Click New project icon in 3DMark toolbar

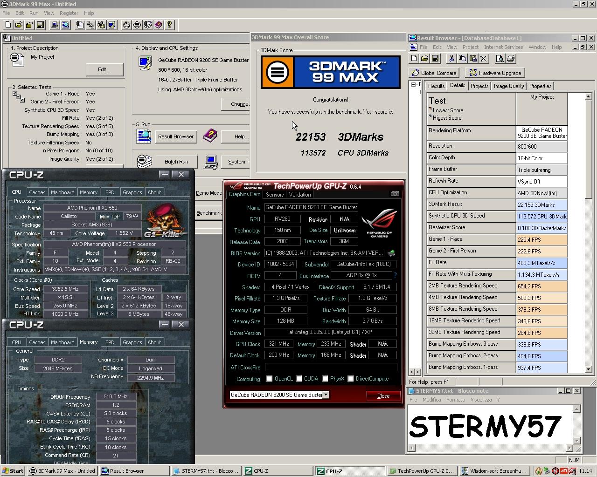tap(8, 25)
